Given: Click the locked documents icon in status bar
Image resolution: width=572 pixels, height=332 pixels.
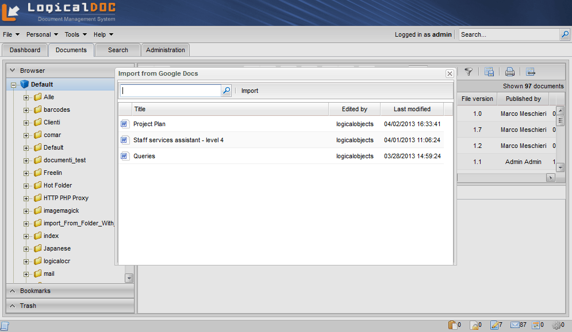Looking at the screenshot, I should click(x=474, y=325).
